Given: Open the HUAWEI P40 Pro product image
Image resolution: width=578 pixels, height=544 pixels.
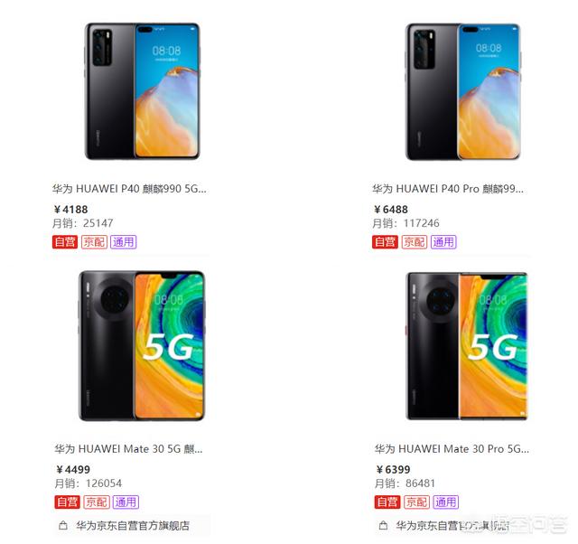Looking at the screenshot, I should (x=463, y=92).
